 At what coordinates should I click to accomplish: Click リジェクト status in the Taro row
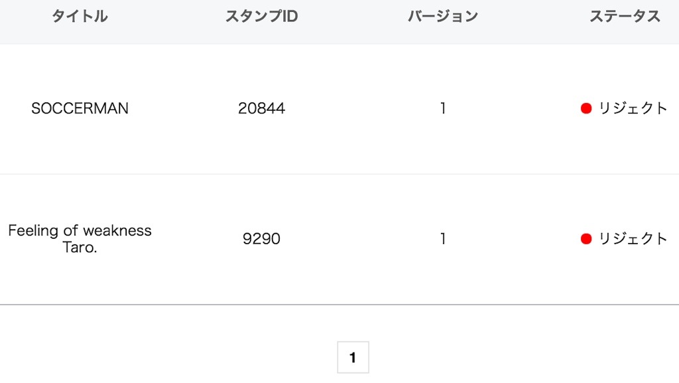pos(632,239)
